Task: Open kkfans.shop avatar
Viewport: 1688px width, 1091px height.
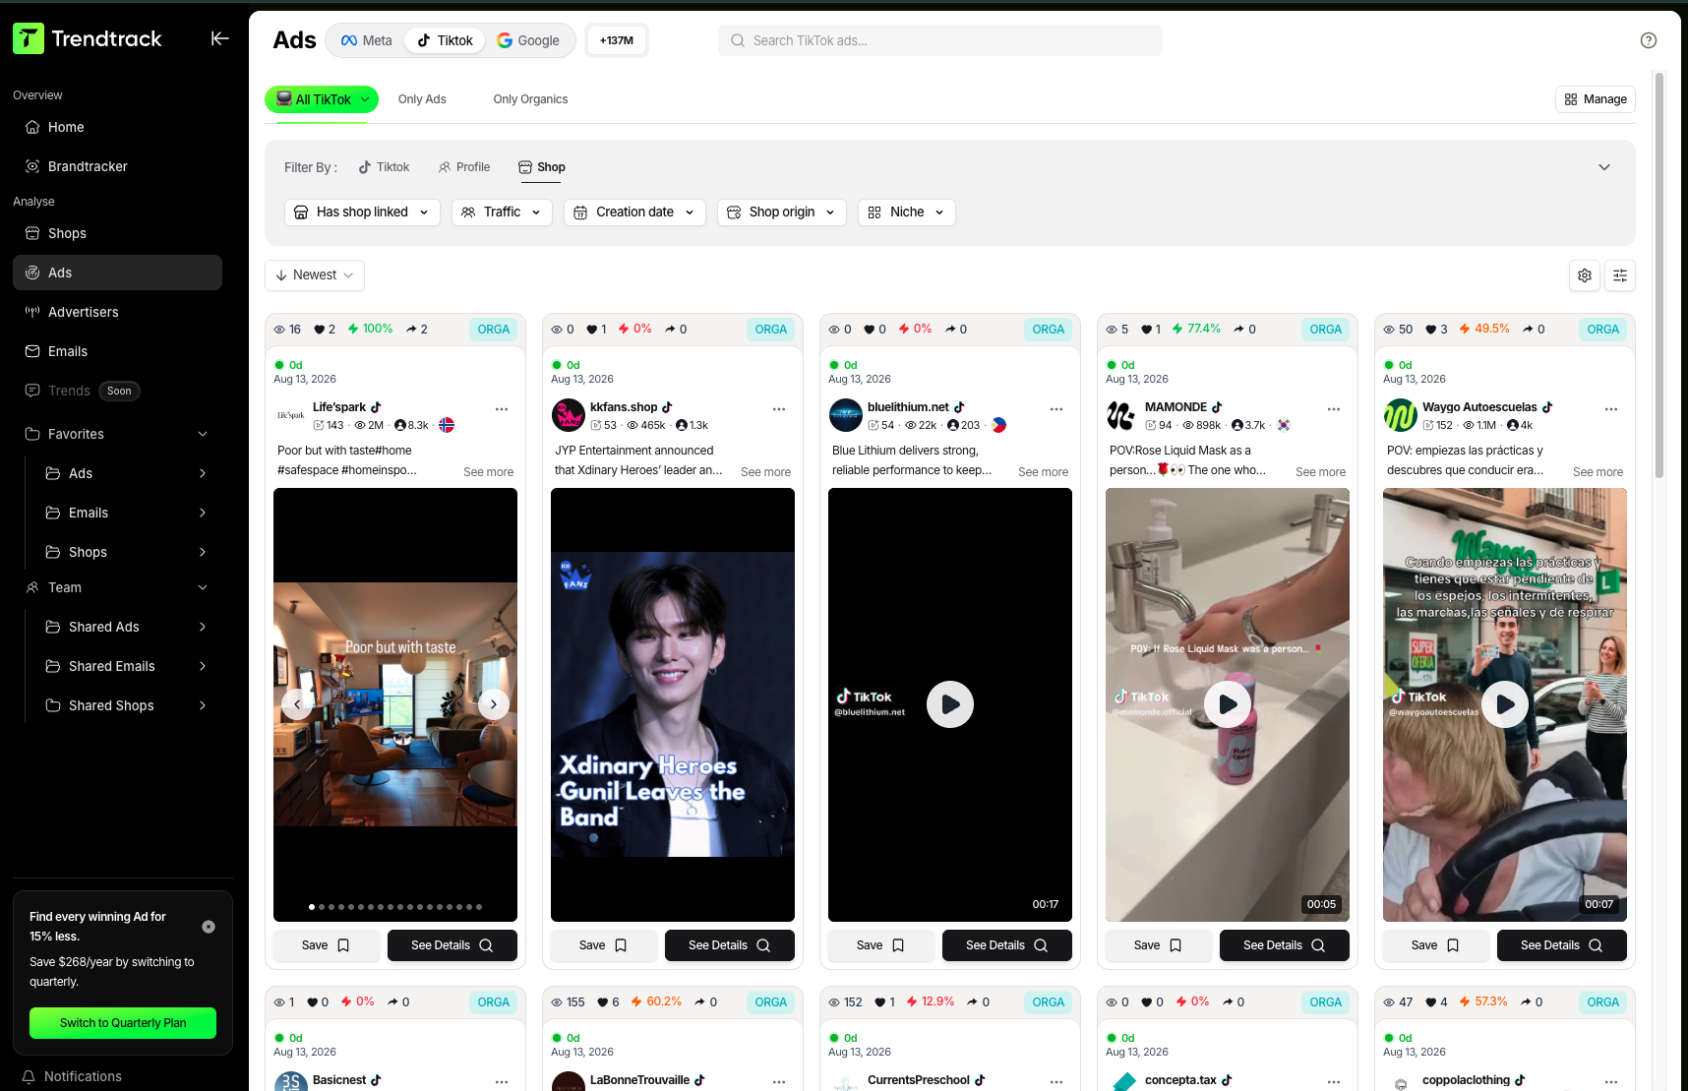Action: tap(569, 415)
